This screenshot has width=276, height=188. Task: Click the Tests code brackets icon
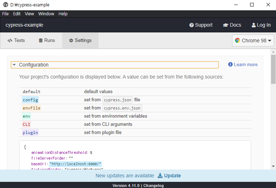(10, 41)
